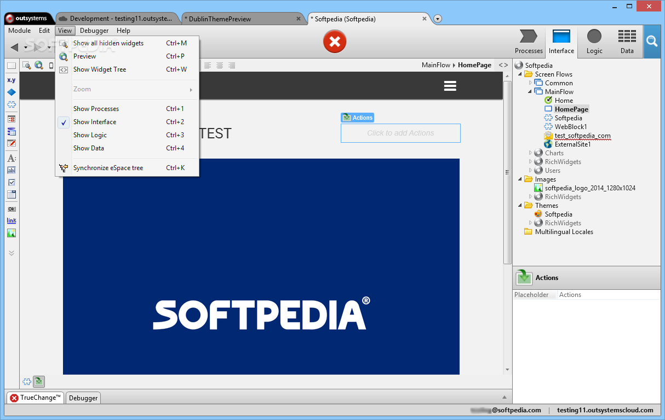Viewport: 665px width, 420px height.
Task: Select Show Widget Tree menu entry
Action: click(127, 69)
